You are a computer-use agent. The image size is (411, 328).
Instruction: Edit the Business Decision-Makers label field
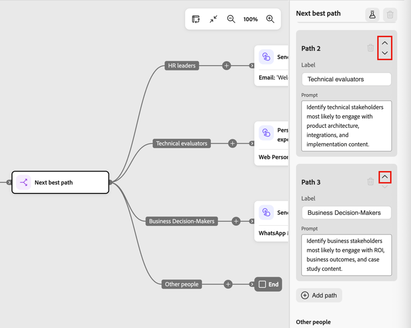click(346, 213)
